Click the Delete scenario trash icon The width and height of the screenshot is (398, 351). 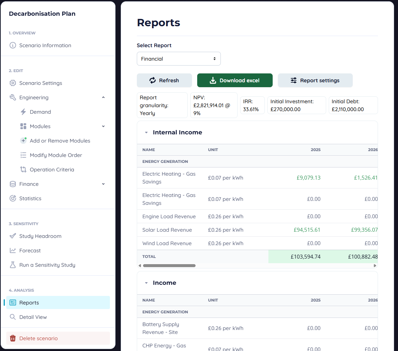[x=13, y=339]
